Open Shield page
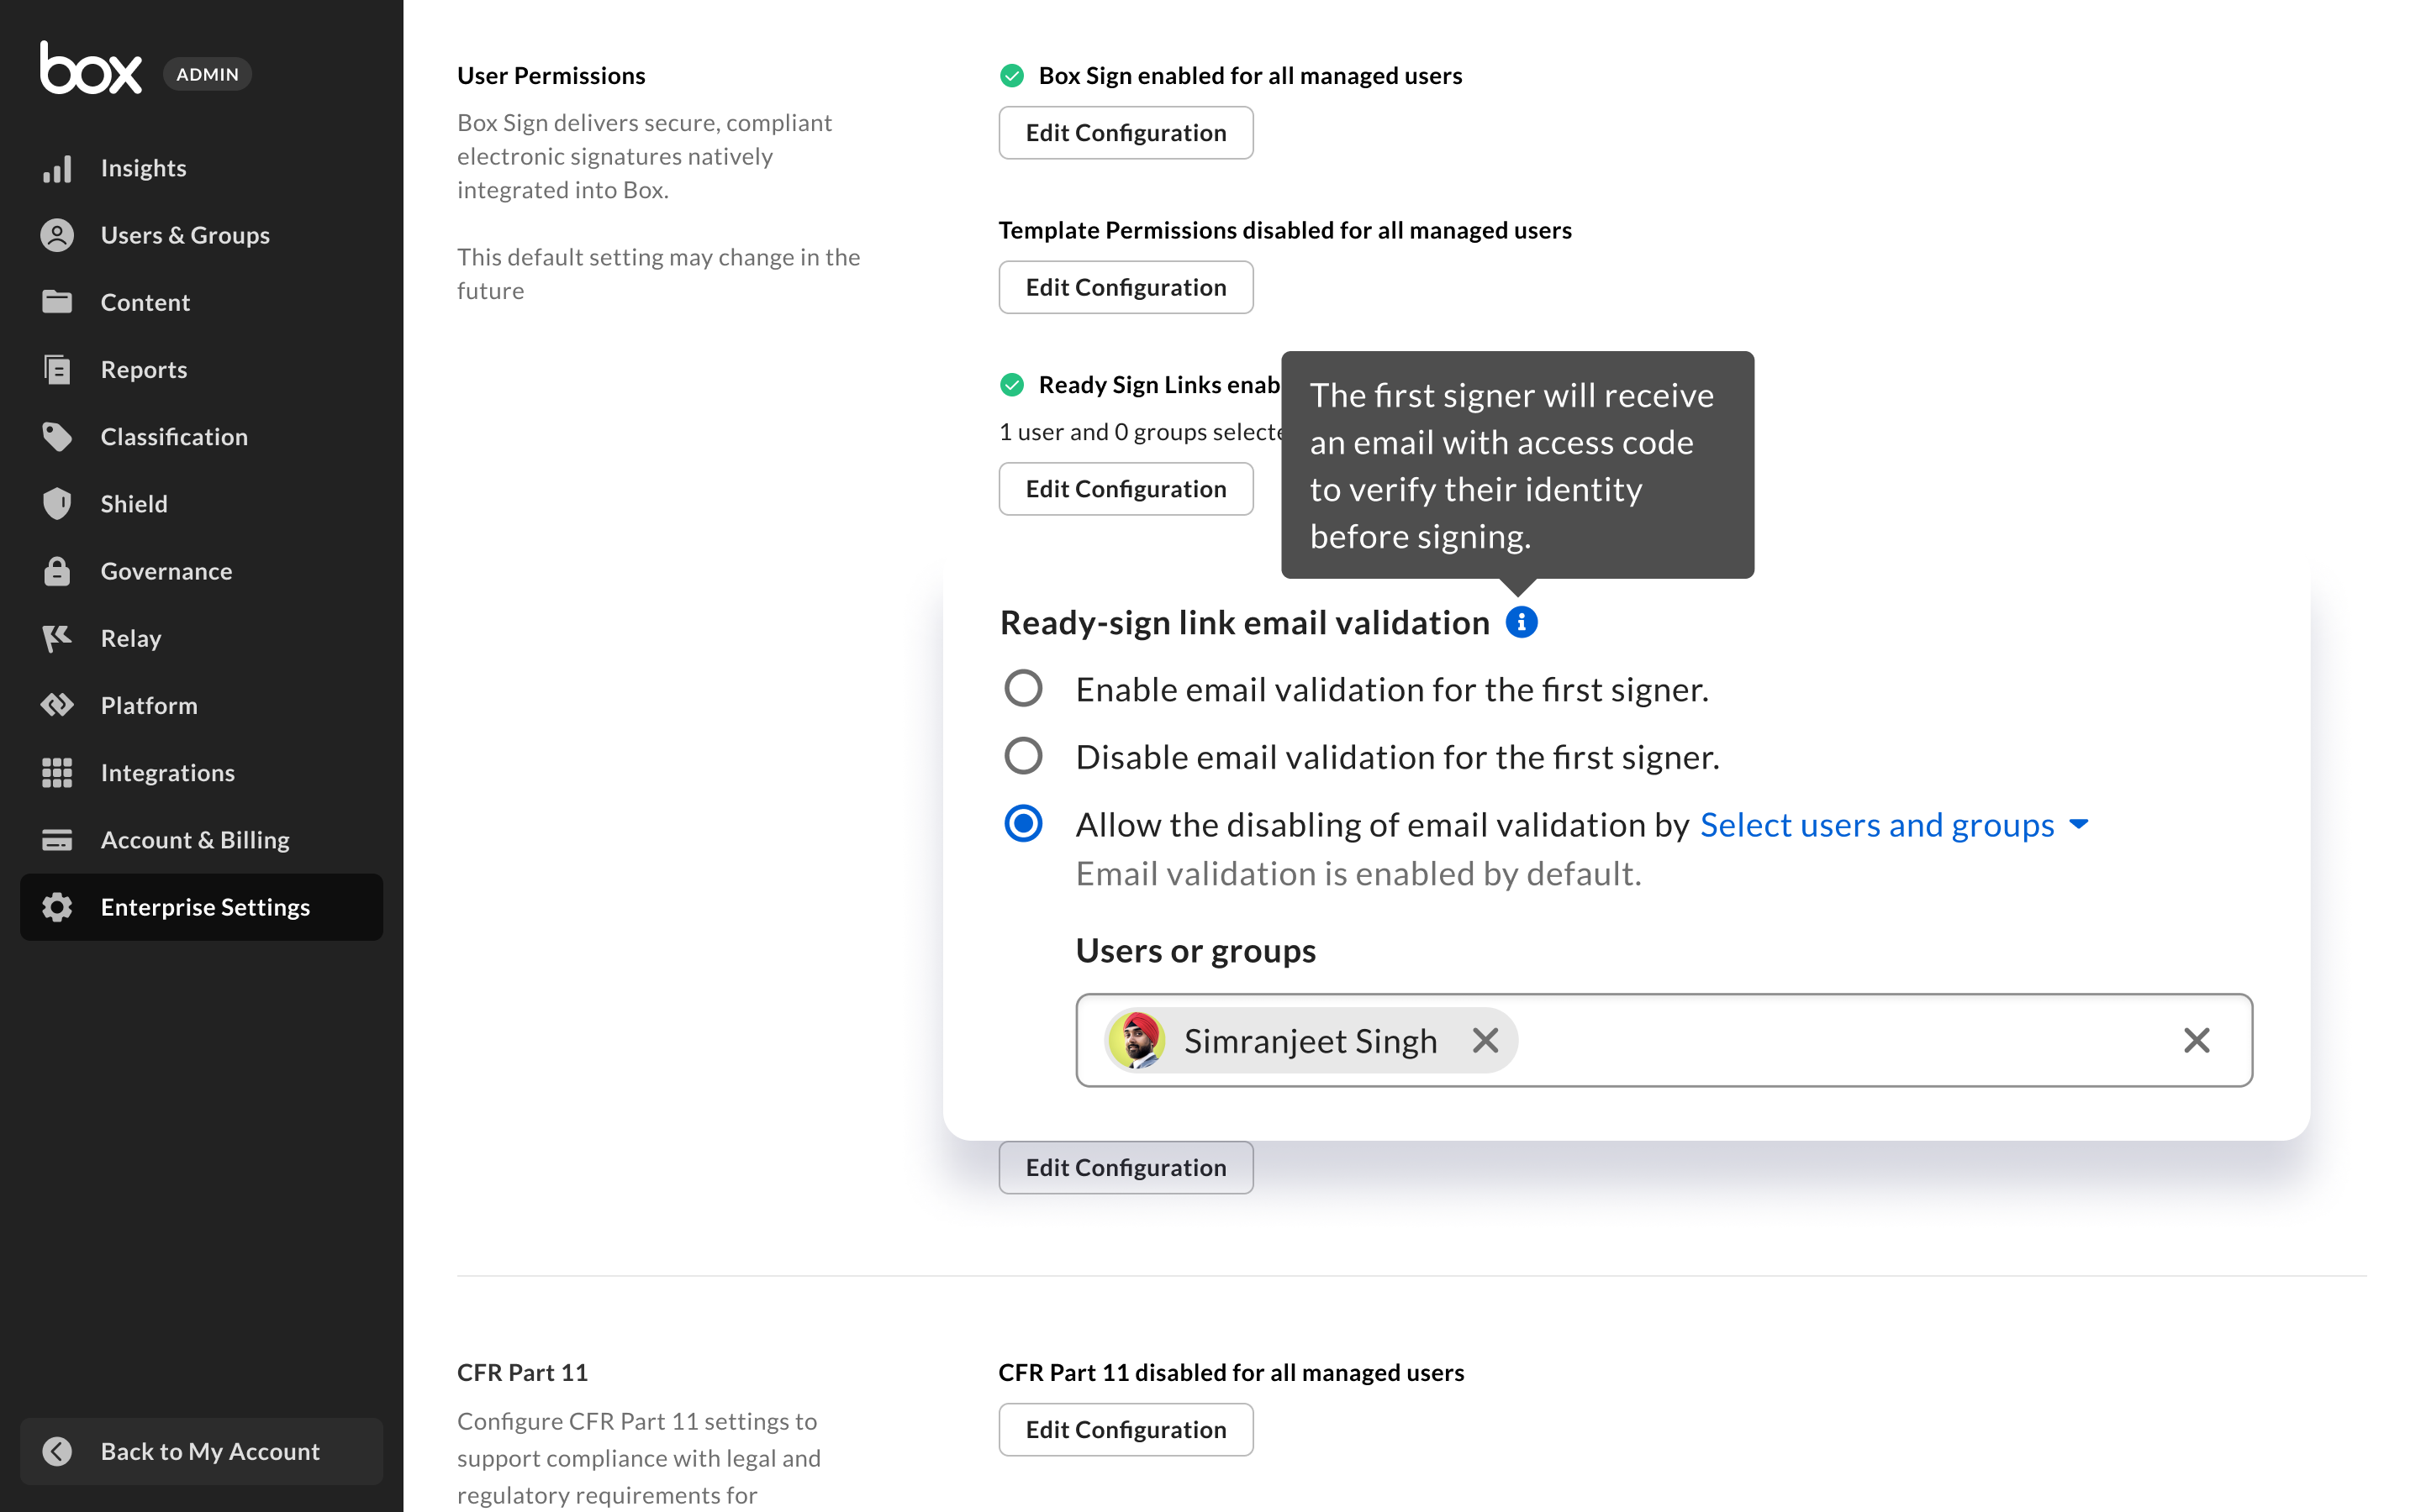The height and width of the screenshot is (1512, 2421). click(x=201, y=503)
